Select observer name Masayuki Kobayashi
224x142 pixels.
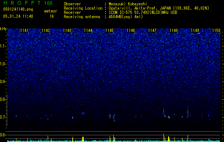pos(128,4)
